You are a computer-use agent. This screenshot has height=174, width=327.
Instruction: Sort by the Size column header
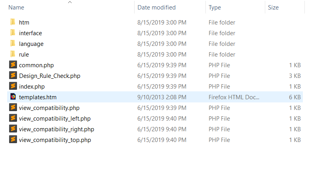(x=273, y=8)
